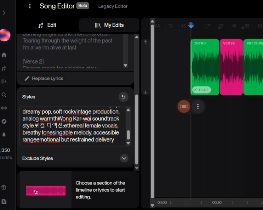Switch to the My Edits tab
This screenshot has width=263, height=210.
click(109, 25)
